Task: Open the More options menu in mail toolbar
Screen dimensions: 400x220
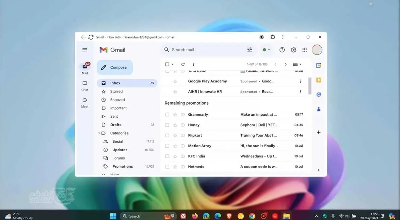Action: [193, 65]
